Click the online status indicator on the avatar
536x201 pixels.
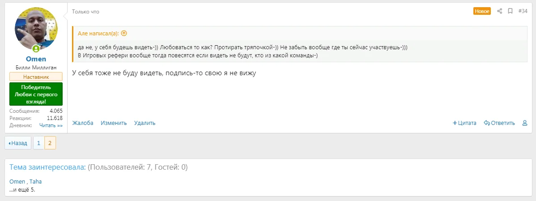pyautogui.click(x=35, y=48)
